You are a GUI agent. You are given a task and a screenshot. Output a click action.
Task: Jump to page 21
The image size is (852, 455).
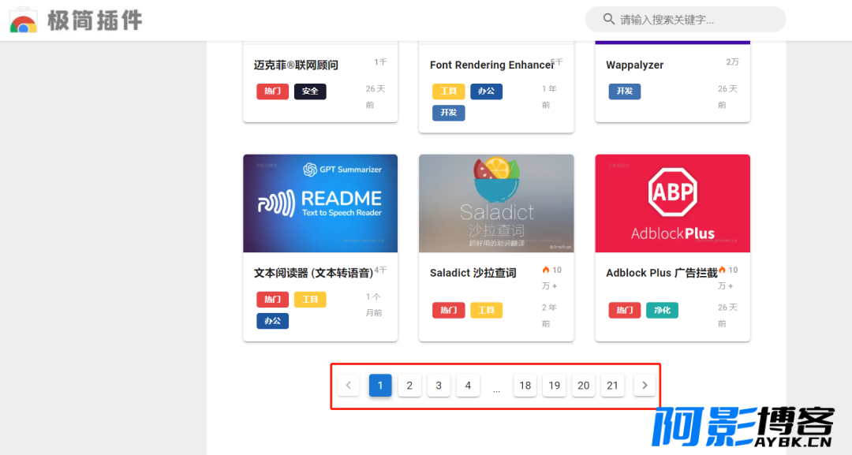612,386
